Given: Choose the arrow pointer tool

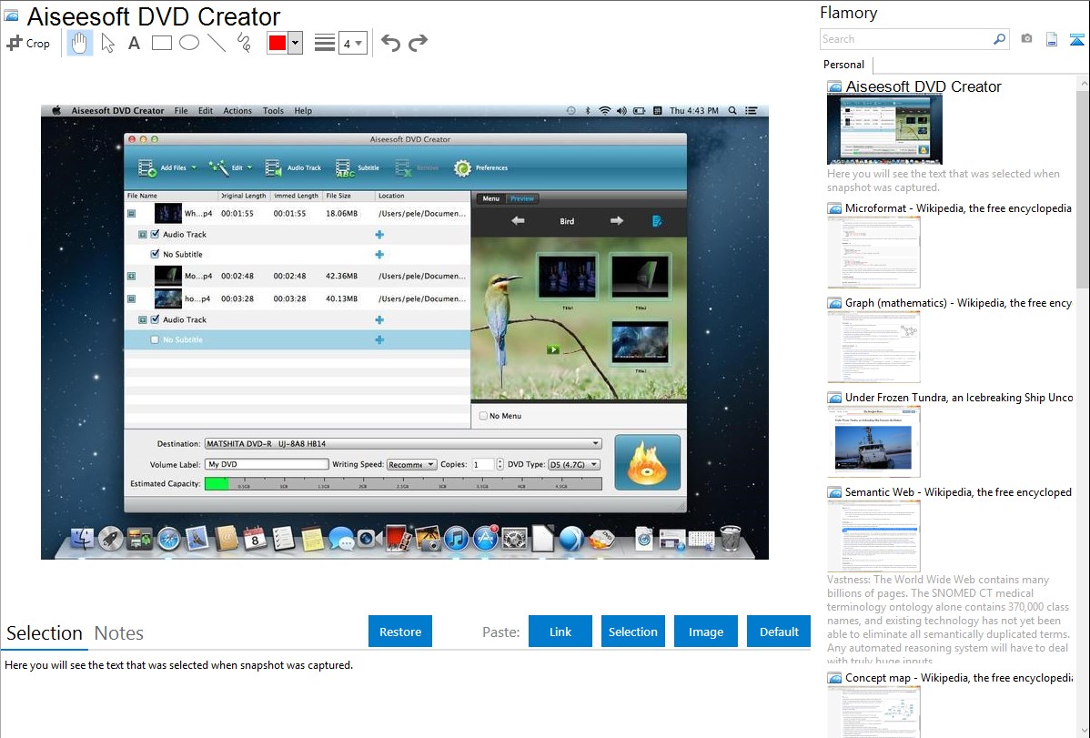Looking at the screenshot, I should (x=107, y=43).
